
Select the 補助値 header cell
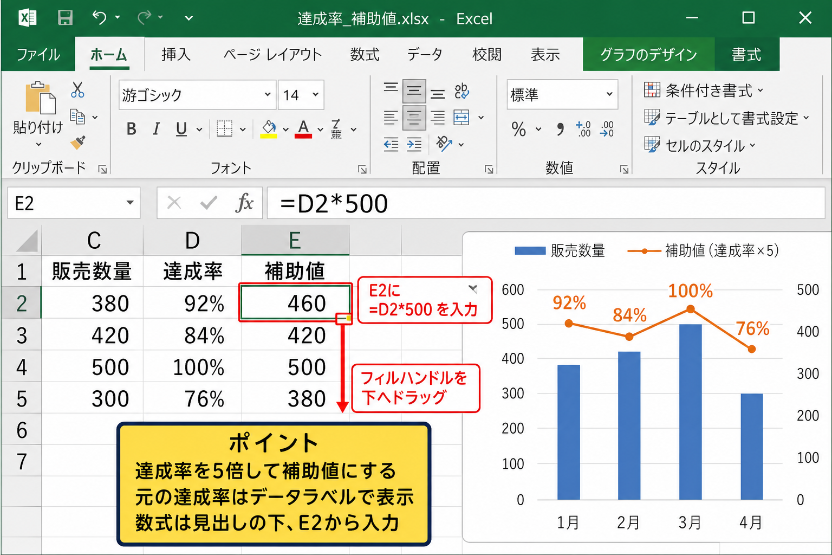point(295,271)
